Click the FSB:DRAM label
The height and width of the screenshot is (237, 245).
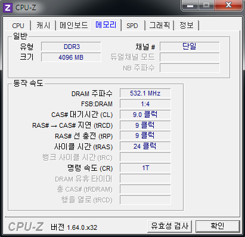(97, 104)
